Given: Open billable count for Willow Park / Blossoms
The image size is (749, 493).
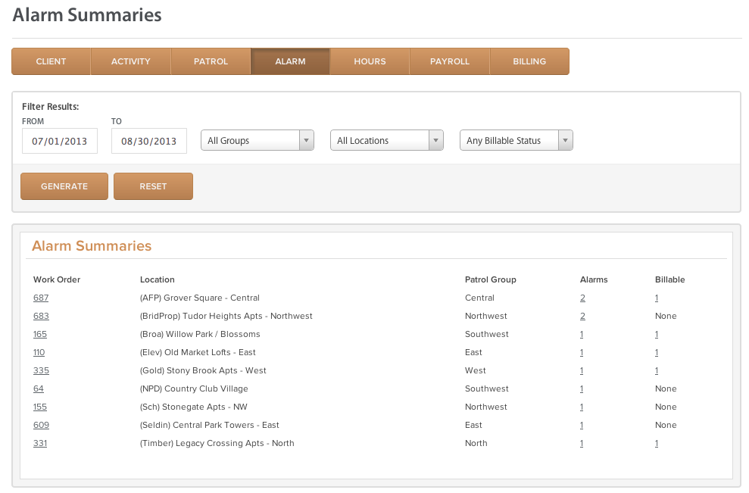Looking at the screenshot, I should coord(657,334).
